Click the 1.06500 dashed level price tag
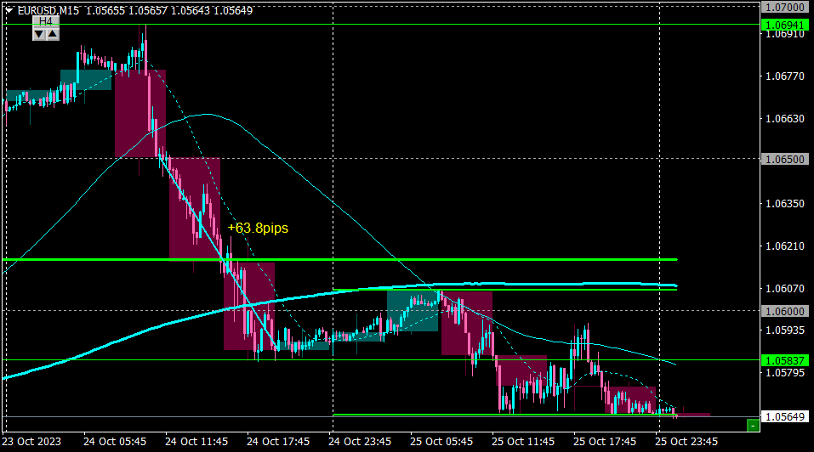Viewport: 814px width, 452px height. (785, 159)
